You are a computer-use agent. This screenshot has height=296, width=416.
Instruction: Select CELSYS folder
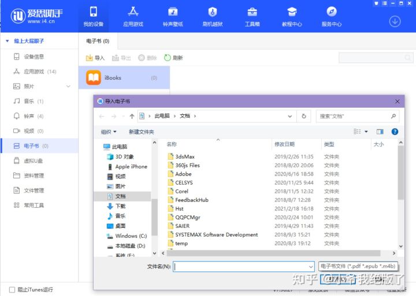180,182
